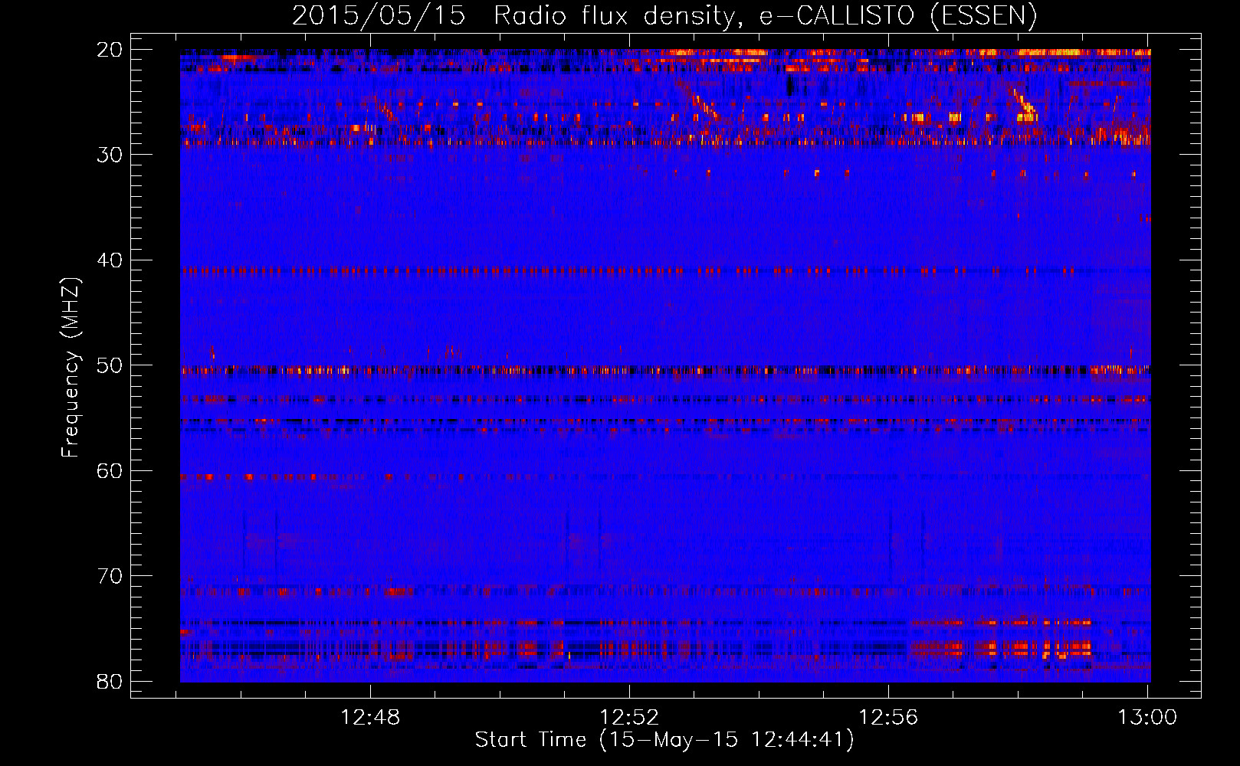The width and height of the screenshot is (1240, 766).
Task: Click the 80 frequency tick label
Action: pyautogui.click(x=110, y=682)
